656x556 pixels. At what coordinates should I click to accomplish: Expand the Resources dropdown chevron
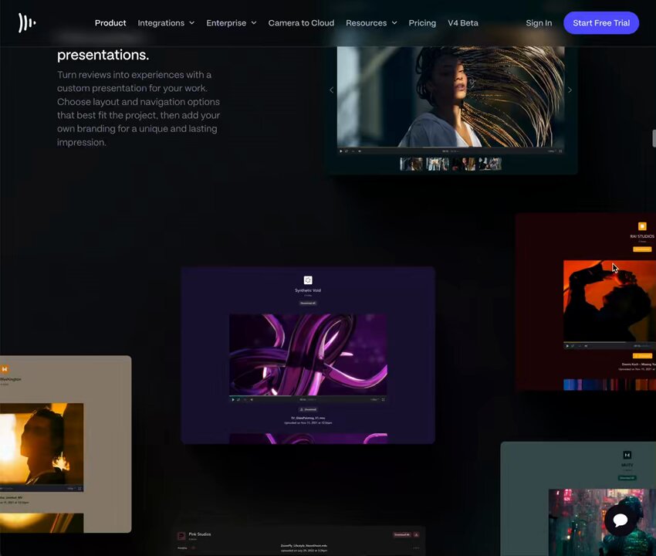394,22
